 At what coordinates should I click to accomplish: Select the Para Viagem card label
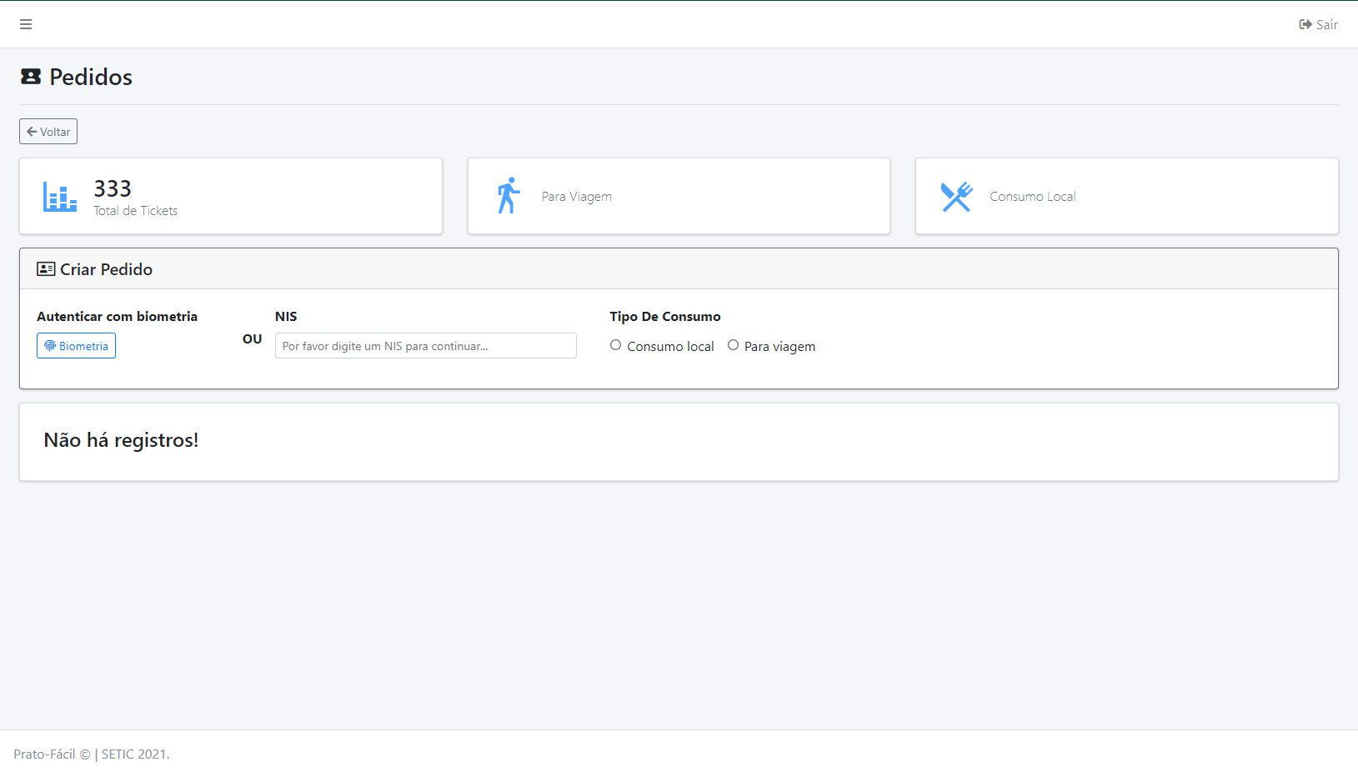click(x=577, y=197)
